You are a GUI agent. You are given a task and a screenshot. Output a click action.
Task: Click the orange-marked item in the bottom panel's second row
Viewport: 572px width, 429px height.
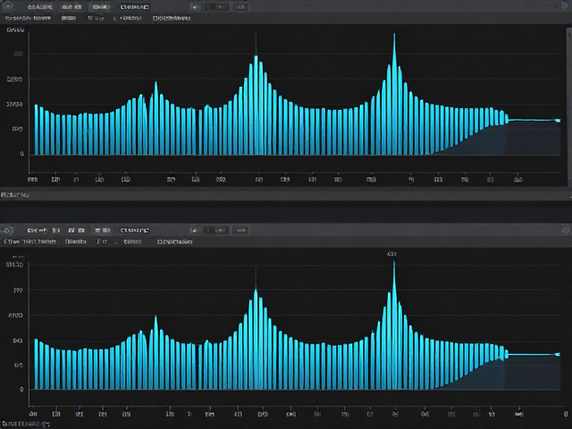pyautogui.click(x=129, y=241)
